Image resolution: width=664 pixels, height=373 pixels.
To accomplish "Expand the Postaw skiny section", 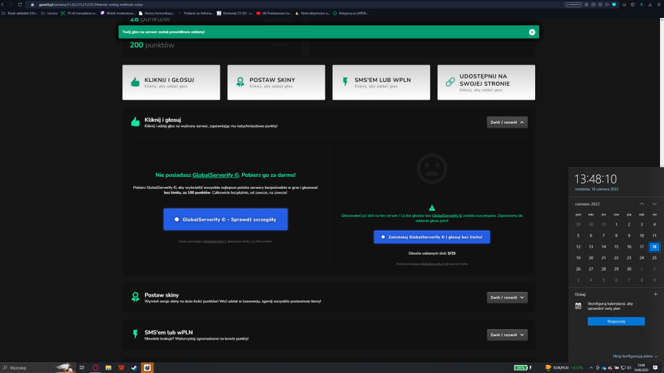I will [507, 298].
